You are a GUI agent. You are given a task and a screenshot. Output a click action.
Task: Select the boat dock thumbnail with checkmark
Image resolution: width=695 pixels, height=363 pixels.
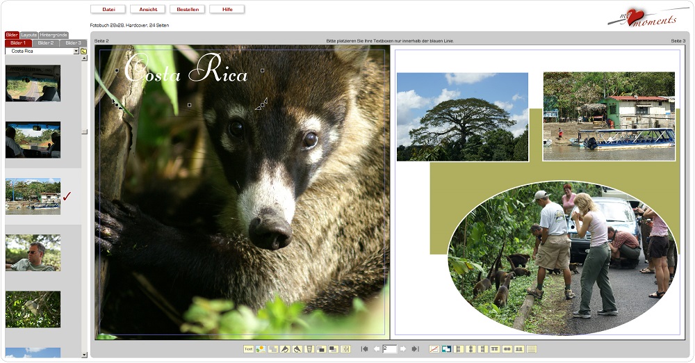click(33, 197)
